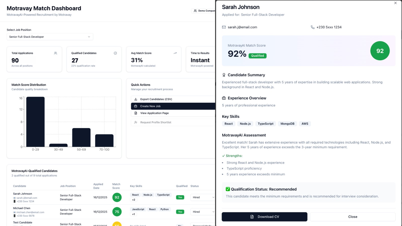
Task: Click the Download CV button
Action: pos(264,216)
